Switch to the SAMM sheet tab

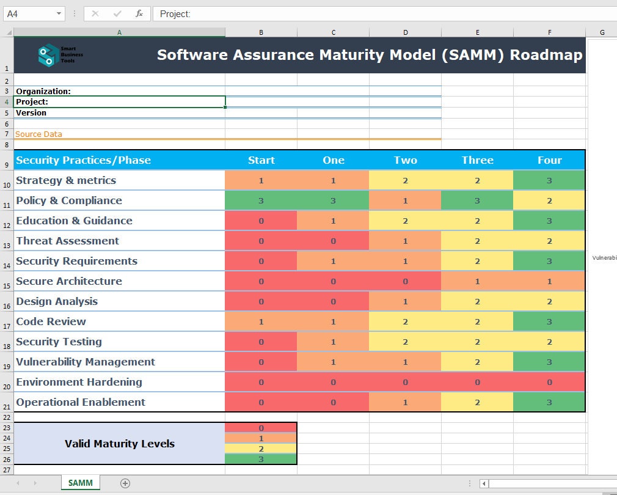(80, 482)
